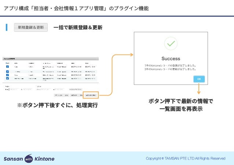Click the 新規登録&更新 button highlighted in the record list
The width and height of the screenshot is (234, 165).
click(91, 95)
